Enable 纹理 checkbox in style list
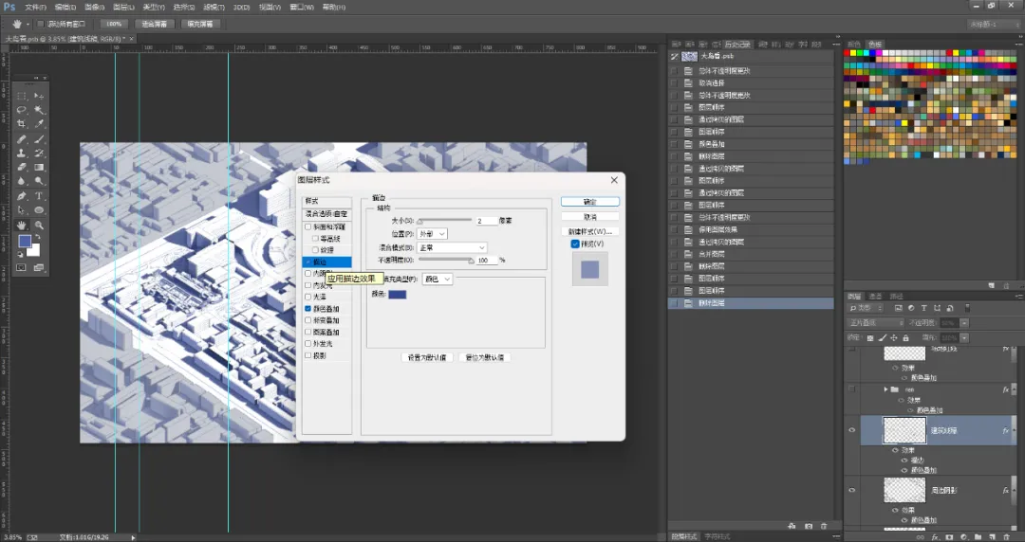 pos(315,249)
